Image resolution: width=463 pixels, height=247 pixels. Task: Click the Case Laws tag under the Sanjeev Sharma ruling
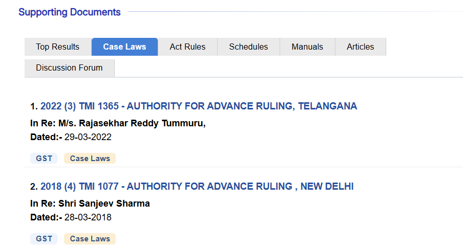(x=90, y=239)
